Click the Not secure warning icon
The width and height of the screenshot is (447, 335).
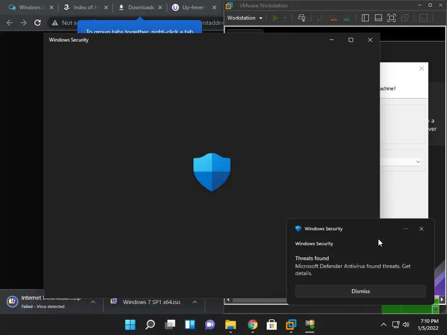point(55,23)
